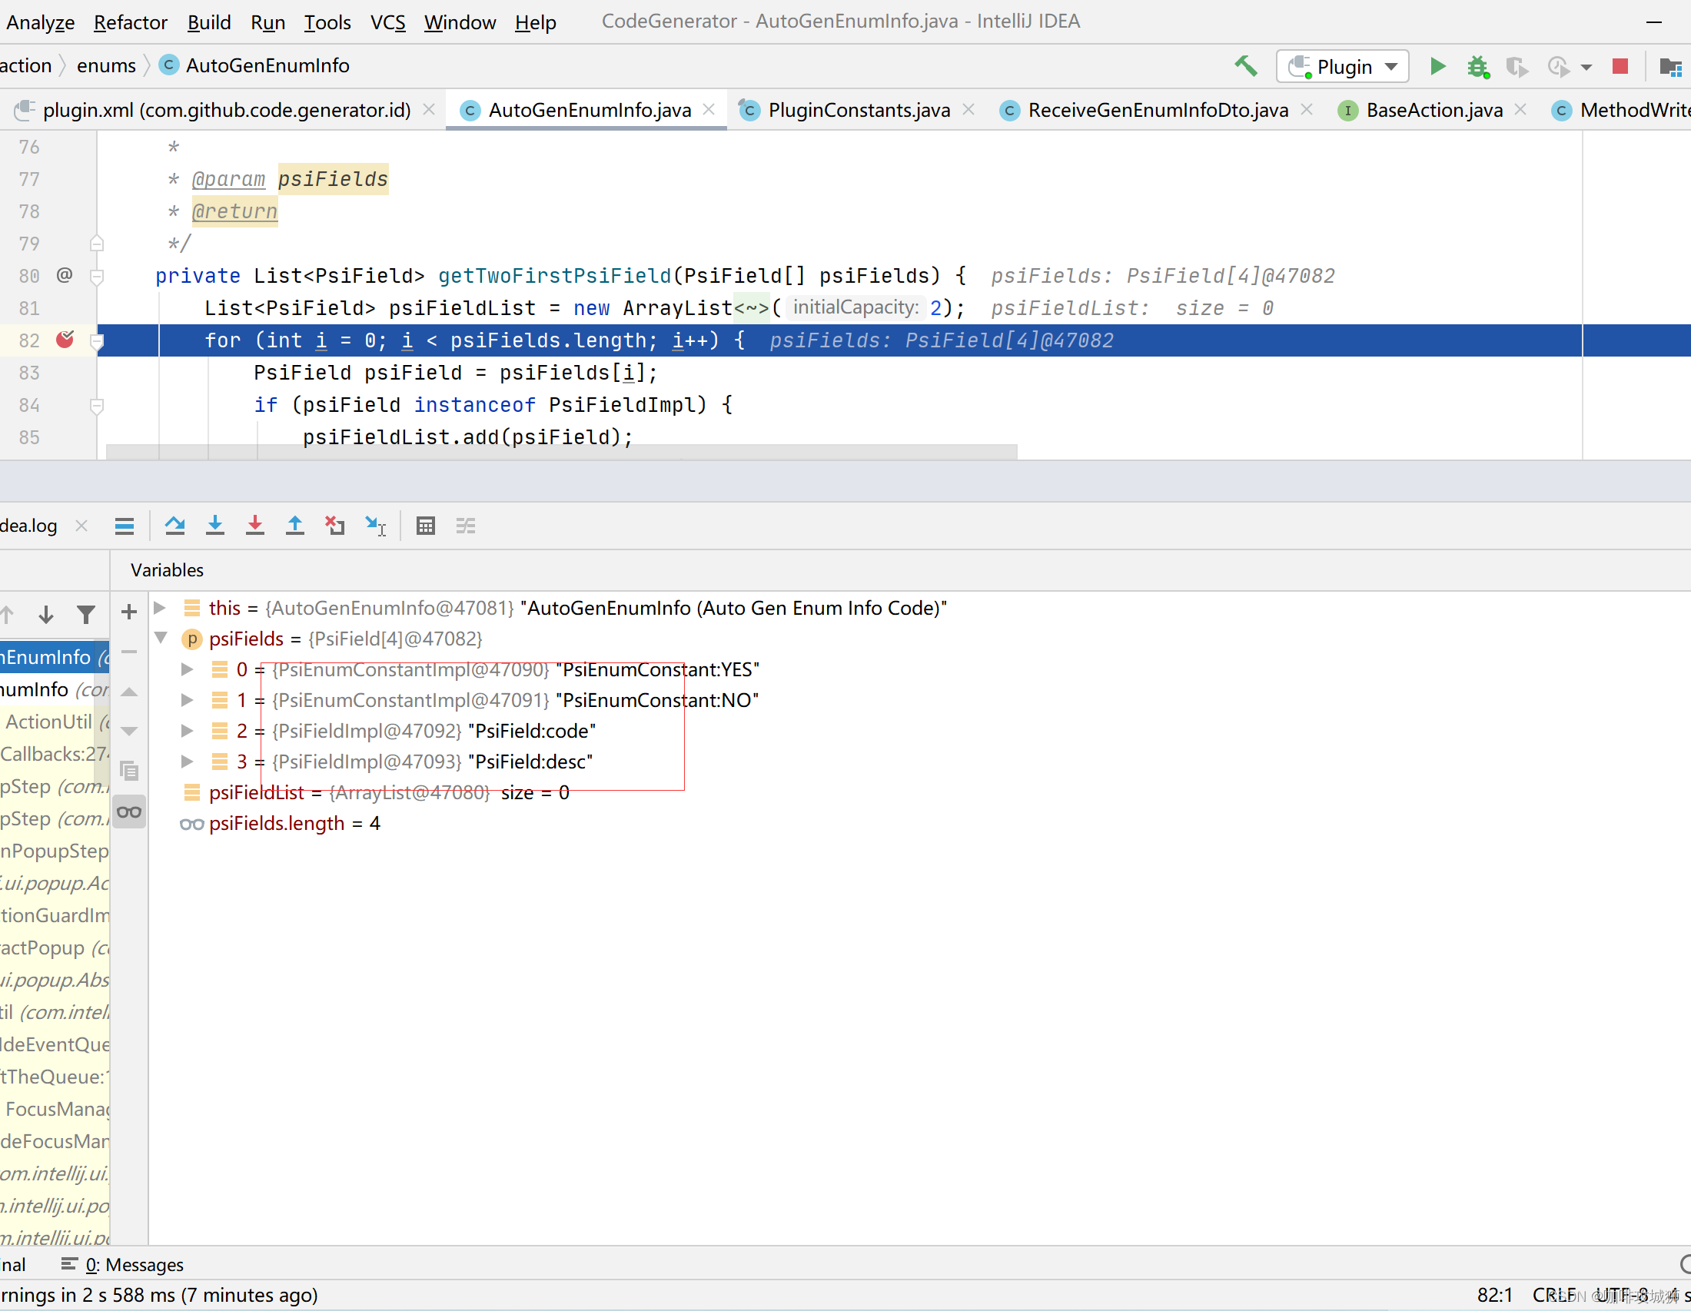Click the green Run button
This screenshot has width=1691, height=1311.
(x=1437, y=67)
